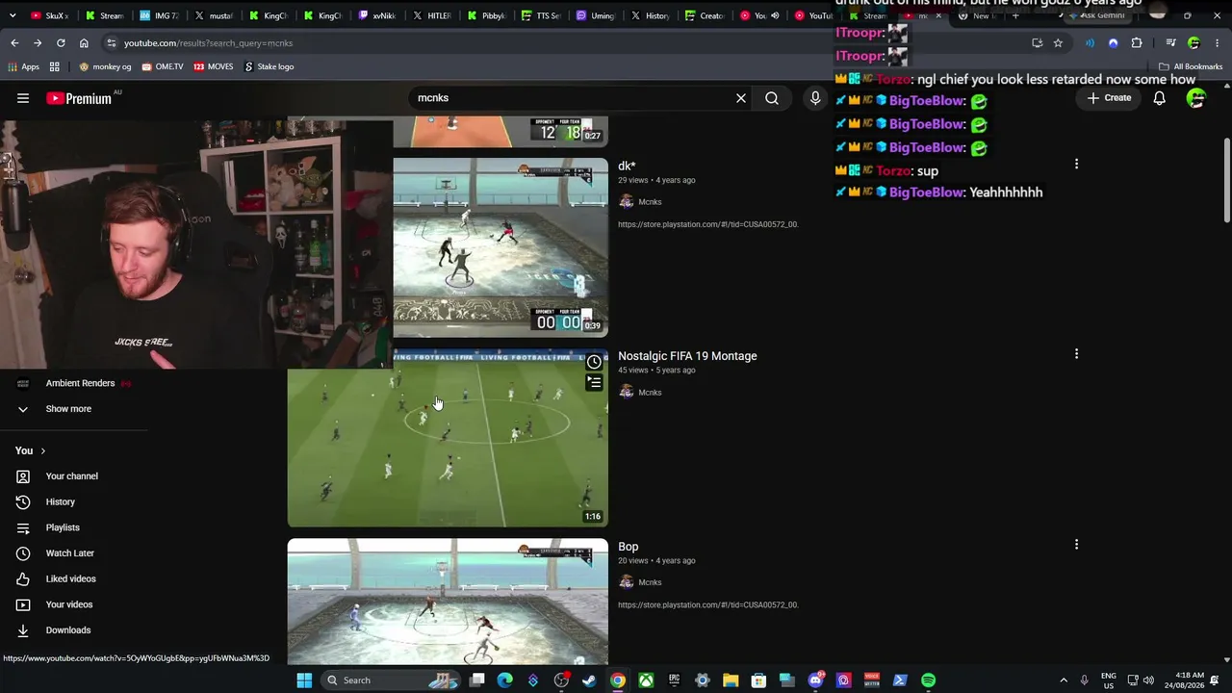Image resolution: width=1232 pixels, height=693 pixels.
Task: Open options menu for the dk* video
Action: pos(1076,165)
